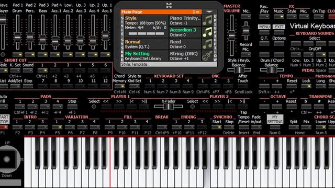This screenshot has width=335, height=188.
Task: Click the button under Options
Action: click(x=279, y=43)
